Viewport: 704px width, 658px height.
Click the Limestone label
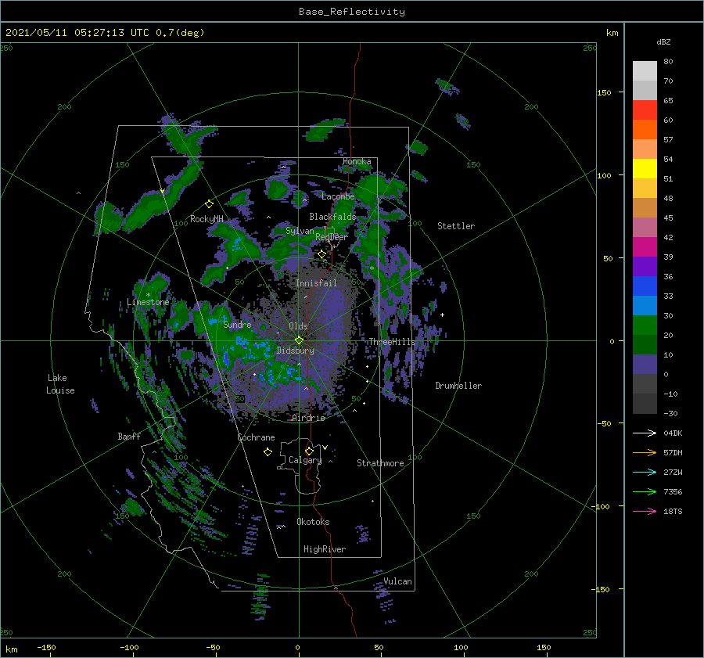pos(148,302)
